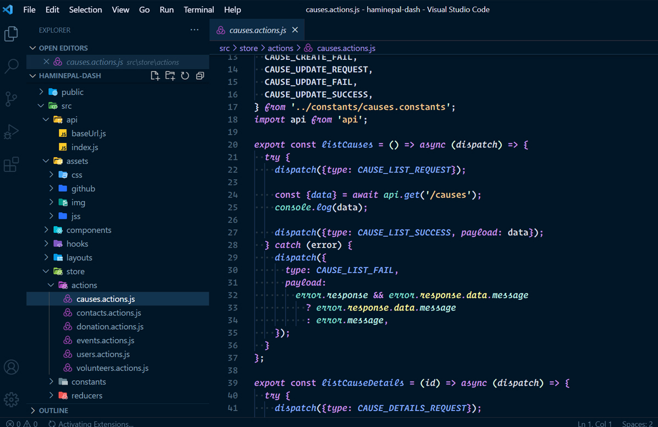Click New Folder icon in explorer

point(170,76)
